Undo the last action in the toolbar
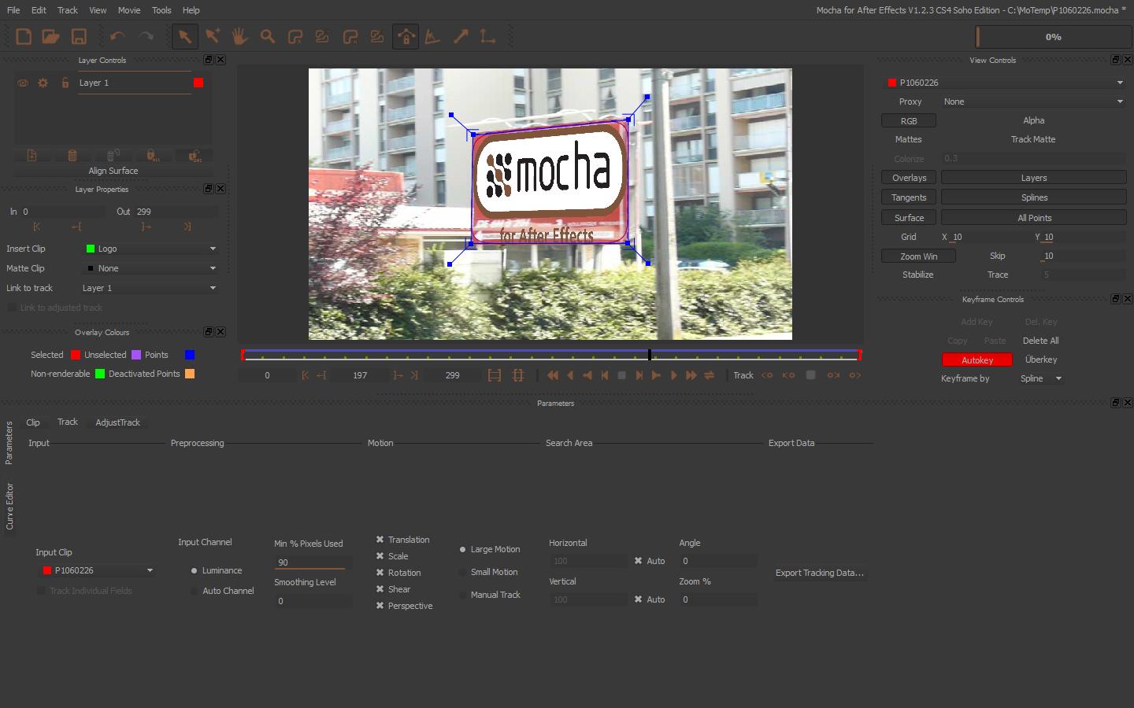Image resolution: width=1134 pixels, height=708 pixels. pos(118,36)
